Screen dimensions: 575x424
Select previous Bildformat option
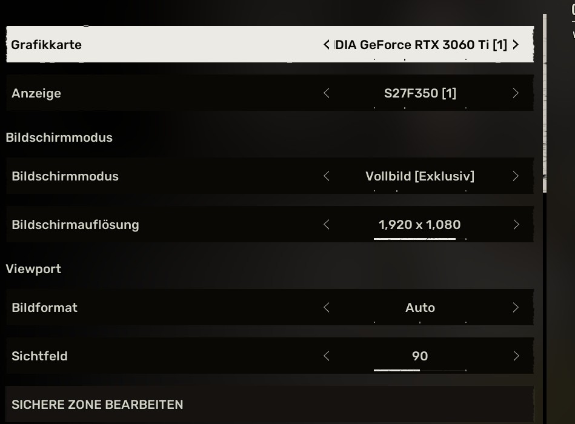[x=326, y=307]
